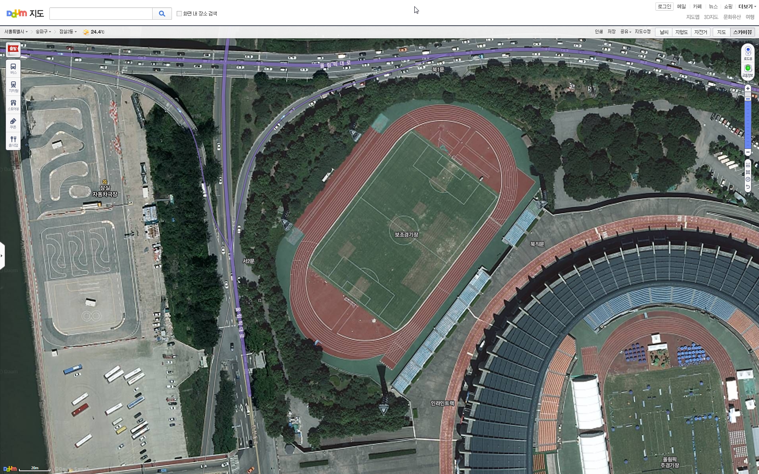
Task: Zoom in with plus button
Action: coord(748,88)
